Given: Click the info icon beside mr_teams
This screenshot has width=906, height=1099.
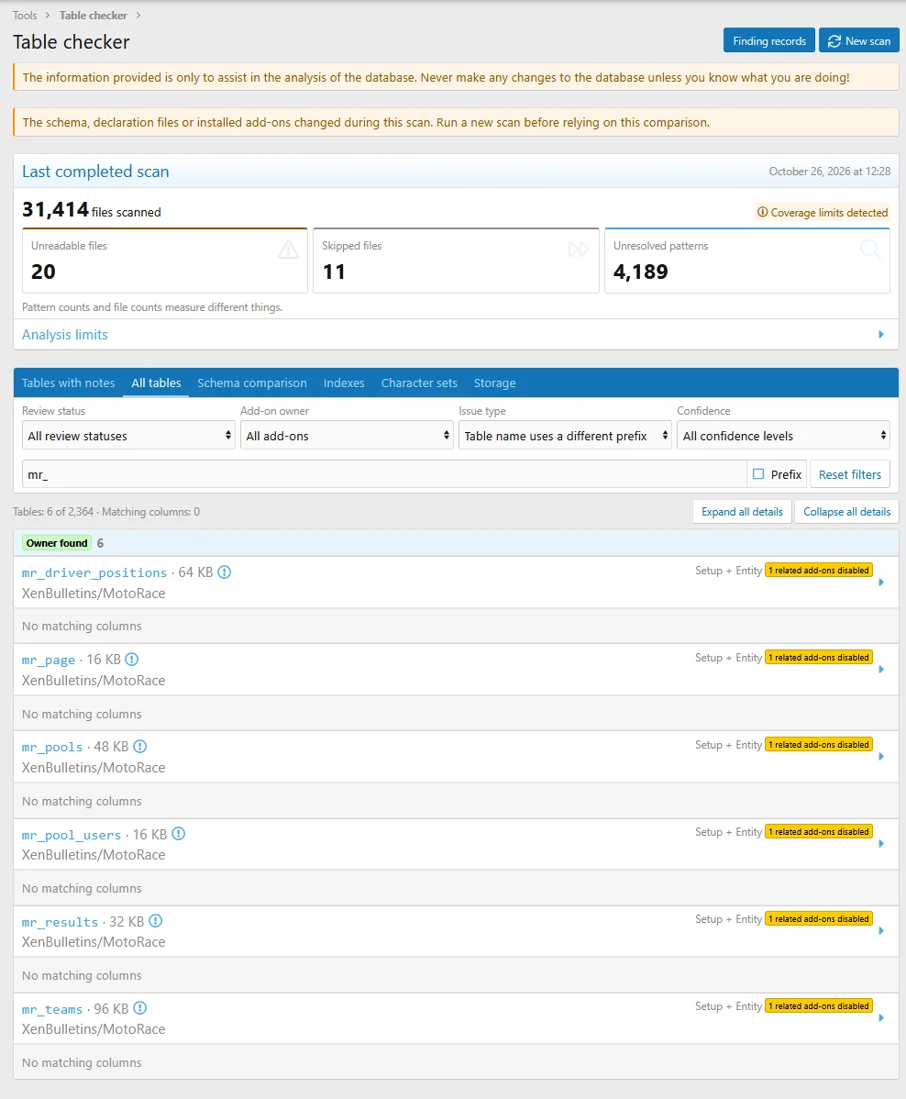Looking at the screenshot, I should pyautogui.click(x=140, y=1008).
